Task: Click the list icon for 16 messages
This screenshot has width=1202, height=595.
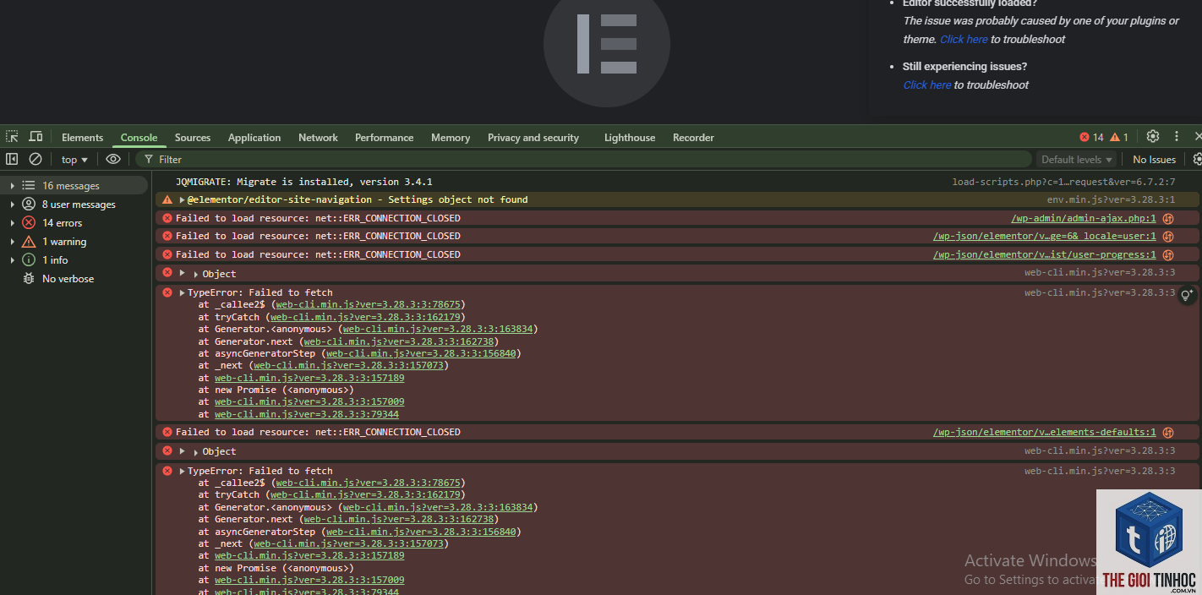Action: (x=29, y=185)
